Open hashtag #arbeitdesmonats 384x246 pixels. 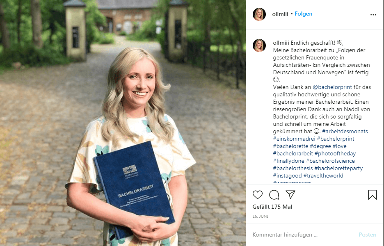click(x=345, y=132)
